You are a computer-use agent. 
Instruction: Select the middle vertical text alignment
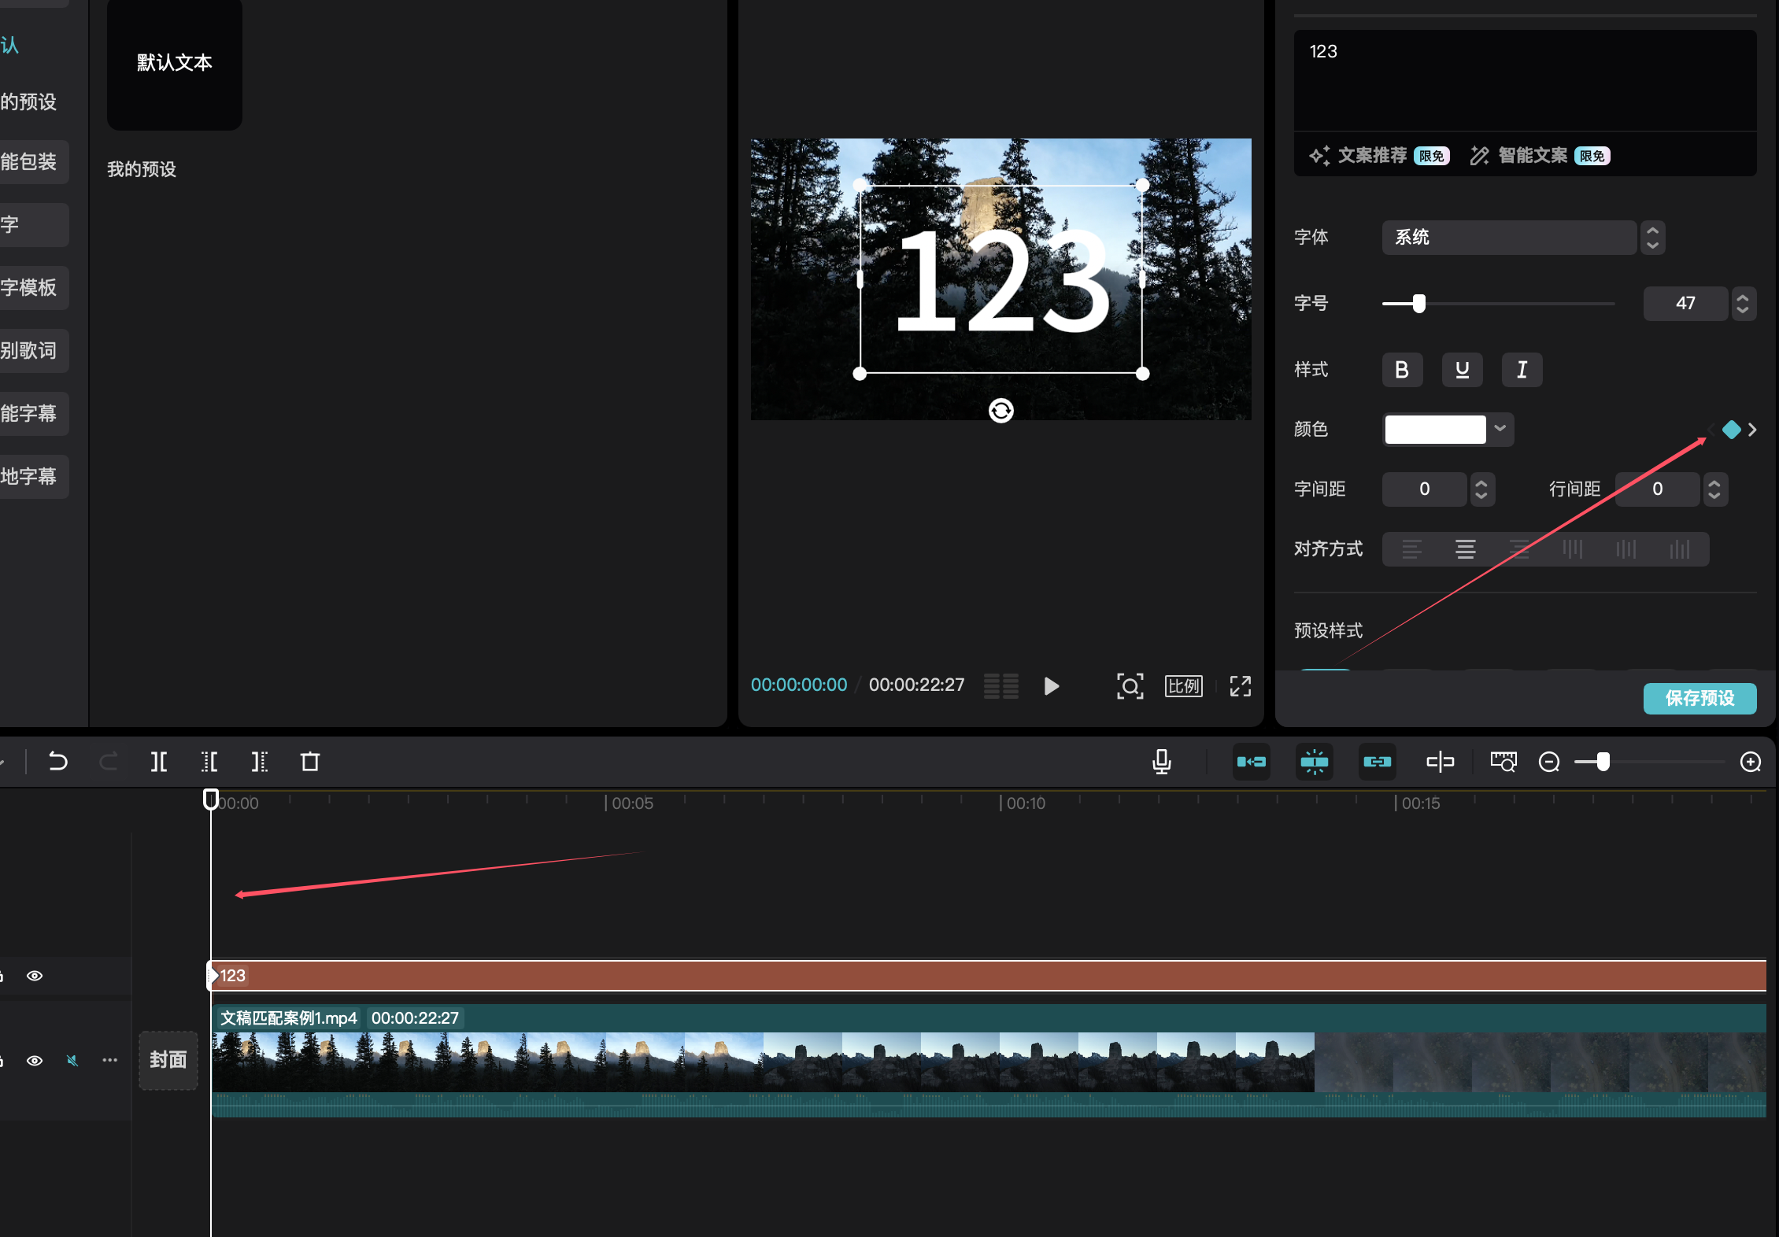pyautogui.click(x=1626, y=549)
